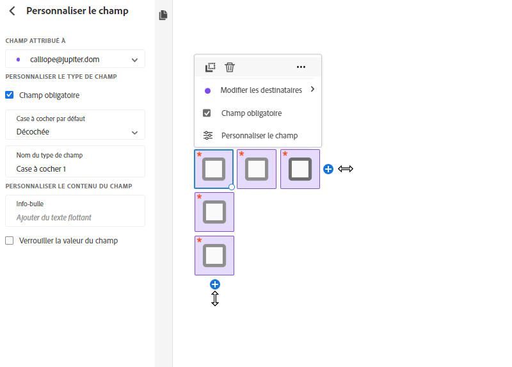Select the third checkbox field in top row

click(x=300, y=169)
